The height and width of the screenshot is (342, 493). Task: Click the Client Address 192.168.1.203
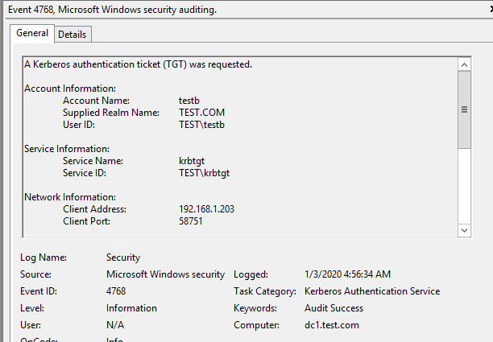pos(206,209)
